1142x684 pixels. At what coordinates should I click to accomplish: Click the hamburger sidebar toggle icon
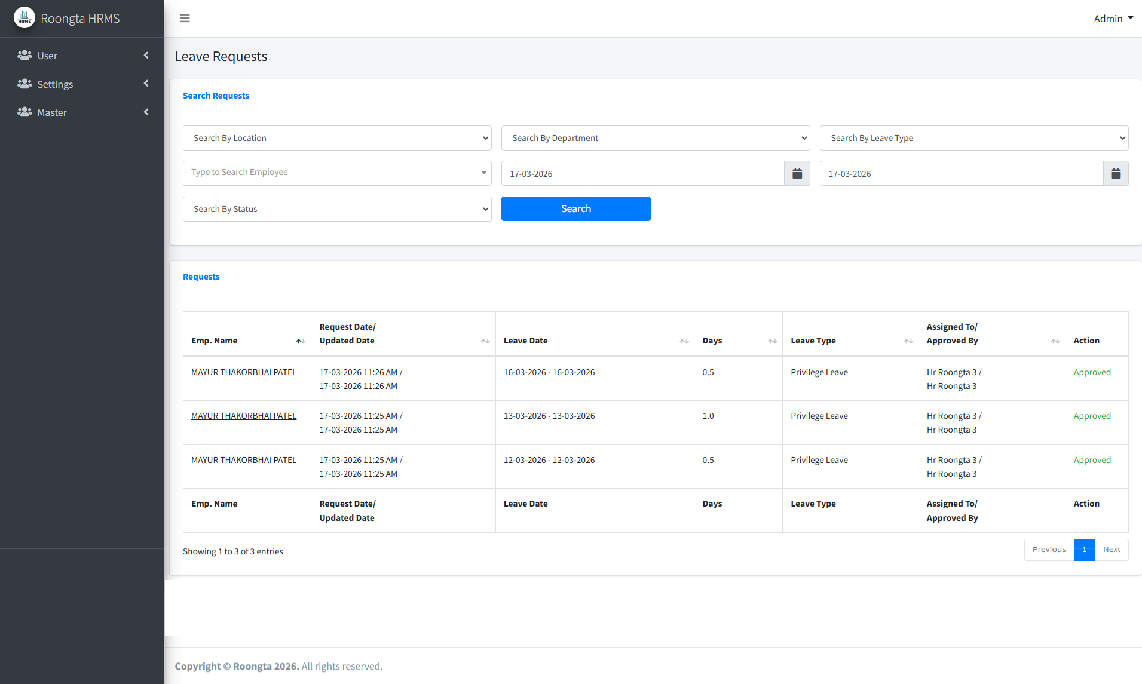[185, 19]
